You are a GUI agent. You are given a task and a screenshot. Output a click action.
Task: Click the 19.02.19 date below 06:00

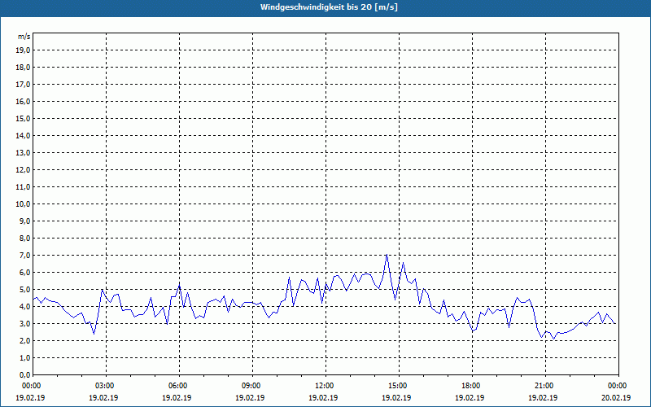click(x=177, y=398)
